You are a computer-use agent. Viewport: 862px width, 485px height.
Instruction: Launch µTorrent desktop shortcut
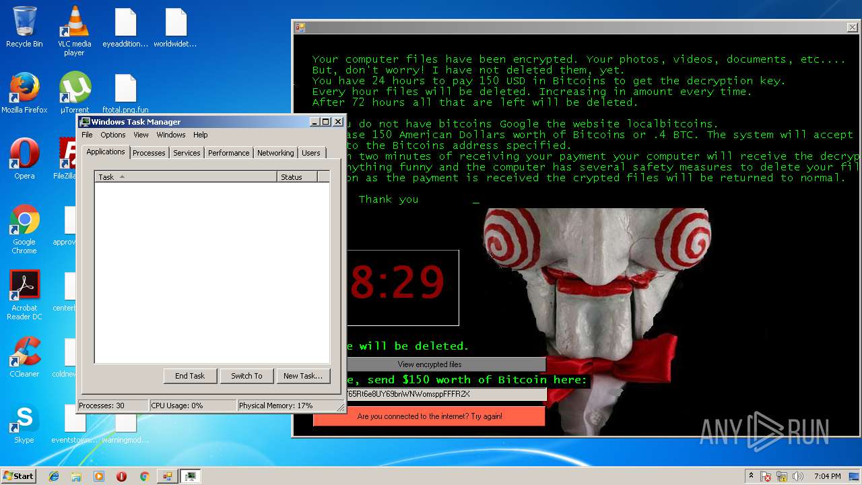pos(75,93)
